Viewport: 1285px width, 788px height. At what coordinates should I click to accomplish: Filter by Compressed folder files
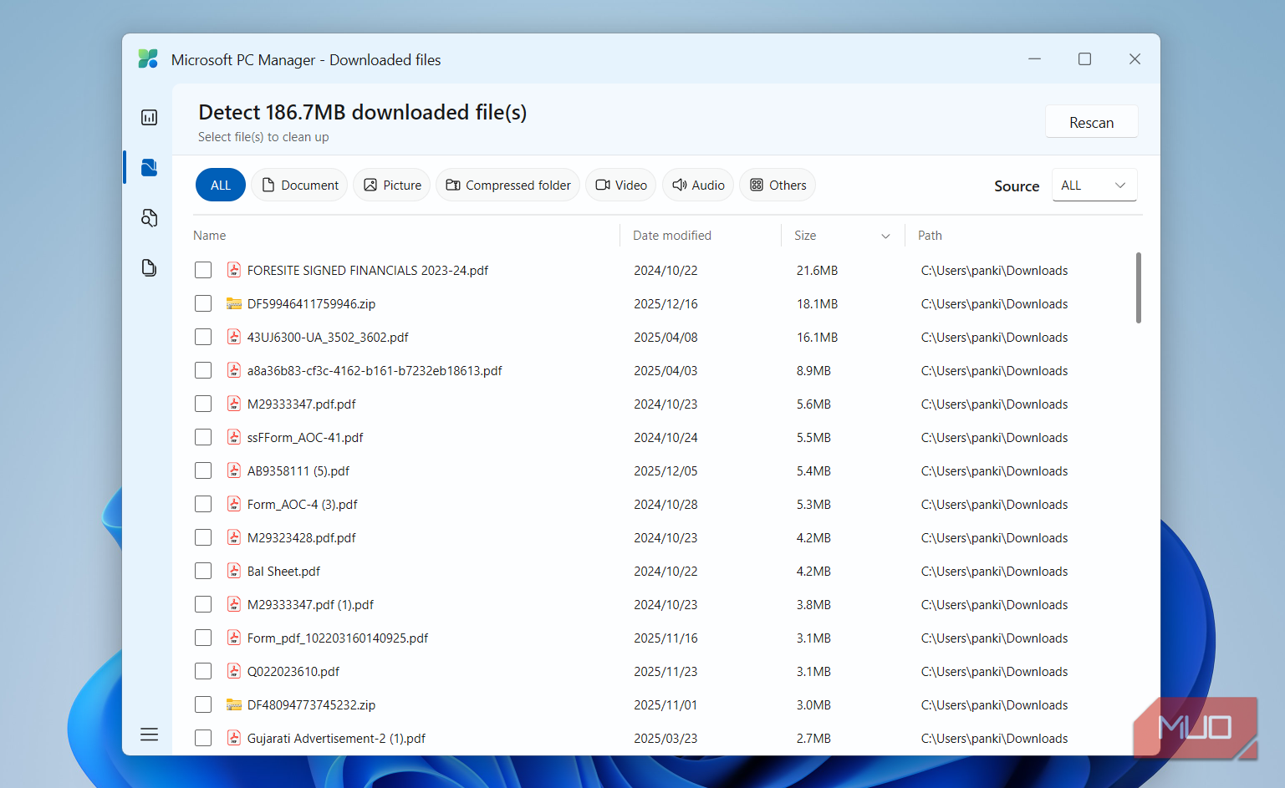(x=507, y=185)
